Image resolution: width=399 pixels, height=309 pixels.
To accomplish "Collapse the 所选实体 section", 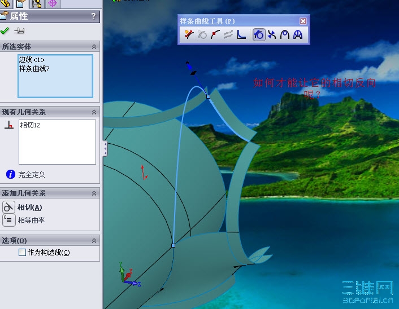I will point(94,47).
